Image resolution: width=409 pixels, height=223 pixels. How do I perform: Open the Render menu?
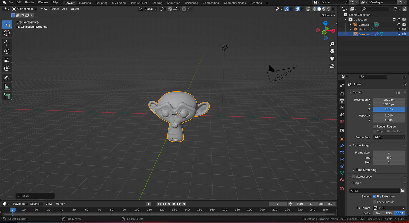(29, 2)
